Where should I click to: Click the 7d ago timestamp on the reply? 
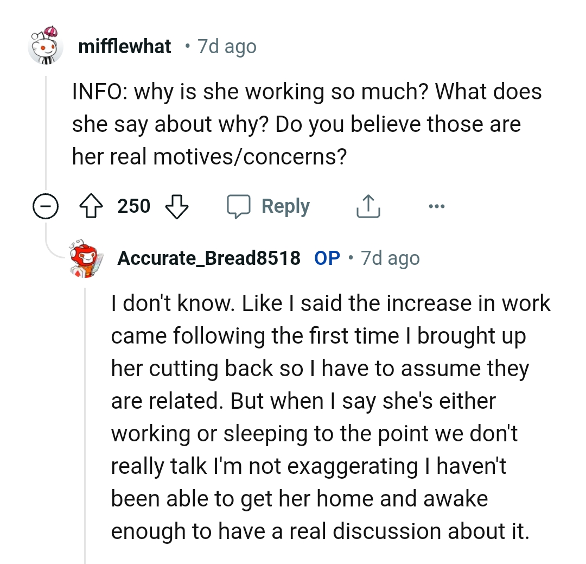pos(388,258)
